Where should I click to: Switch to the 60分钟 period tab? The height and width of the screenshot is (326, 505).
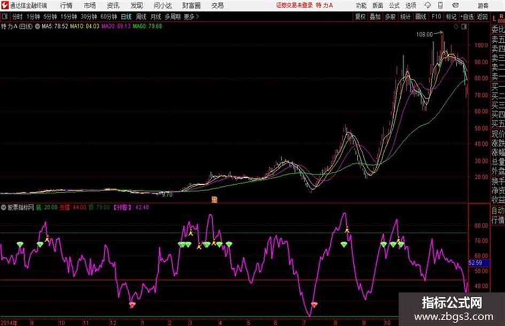pos(108,17)
